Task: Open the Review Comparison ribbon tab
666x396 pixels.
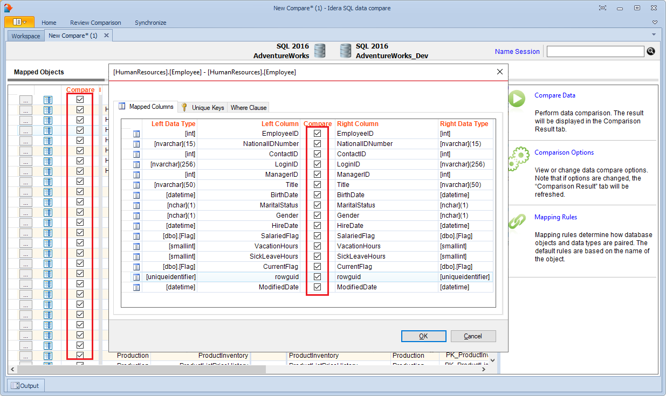Action: (x=95, y=23)
